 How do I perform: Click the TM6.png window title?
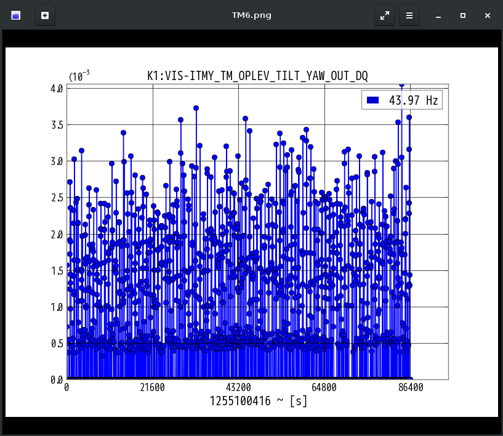point(251,15)
